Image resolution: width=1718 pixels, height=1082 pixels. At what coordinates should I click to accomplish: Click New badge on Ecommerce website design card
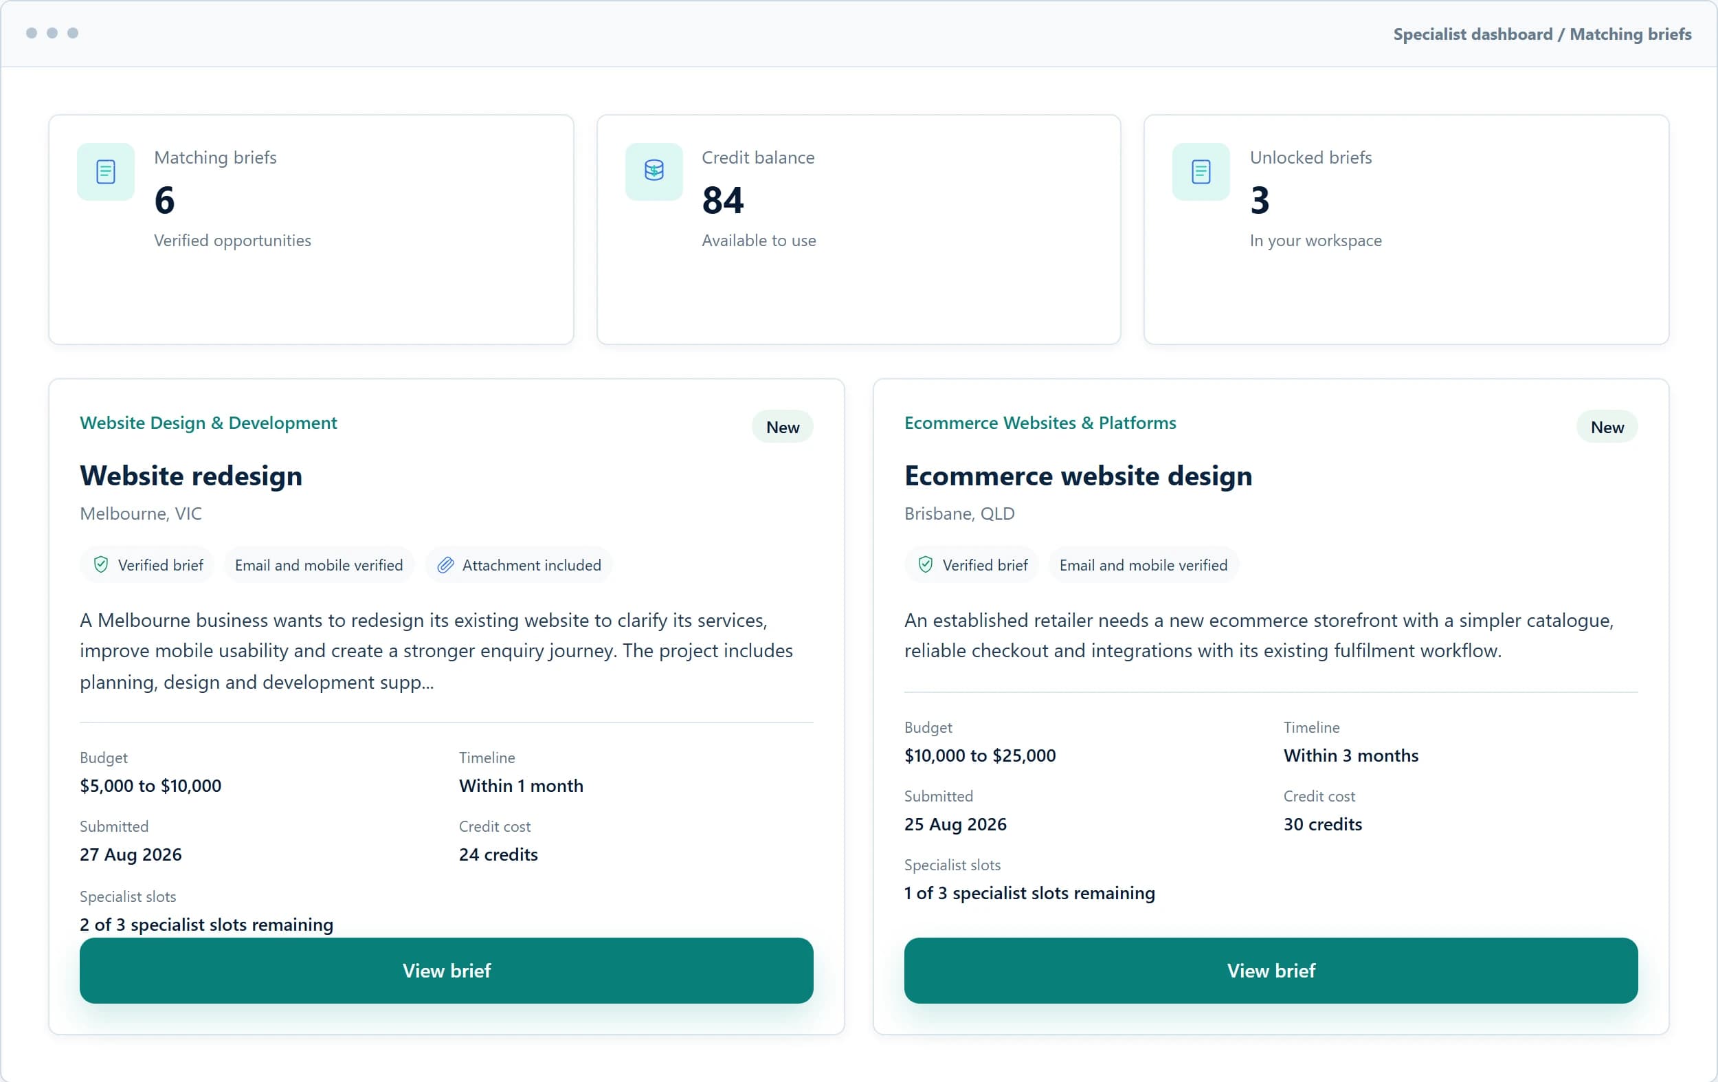tap(1607, 427)
